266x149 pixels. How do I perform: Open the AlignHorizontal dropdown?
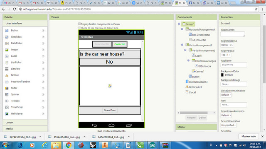227,45
